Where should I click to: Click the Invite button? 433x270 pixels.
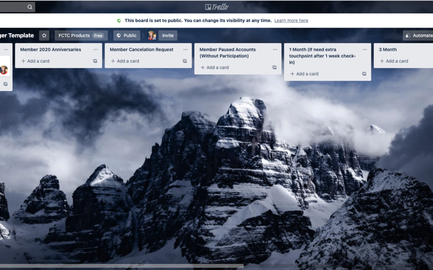point(168,36)
